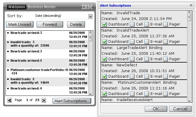Click alerts list scroll up arrow

click(x=90, y=32)
